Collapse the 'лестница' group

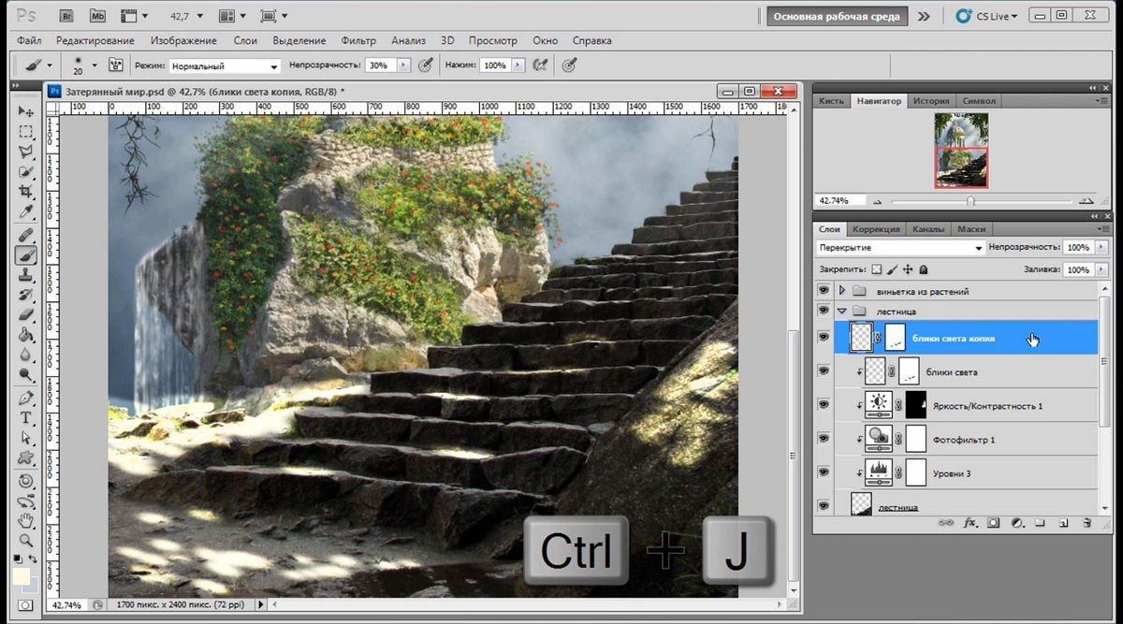click(841, 311)
